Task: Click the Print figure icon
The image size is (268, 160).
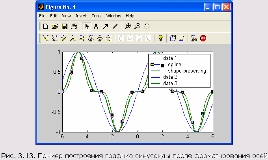Action: (x=74, y=26)
